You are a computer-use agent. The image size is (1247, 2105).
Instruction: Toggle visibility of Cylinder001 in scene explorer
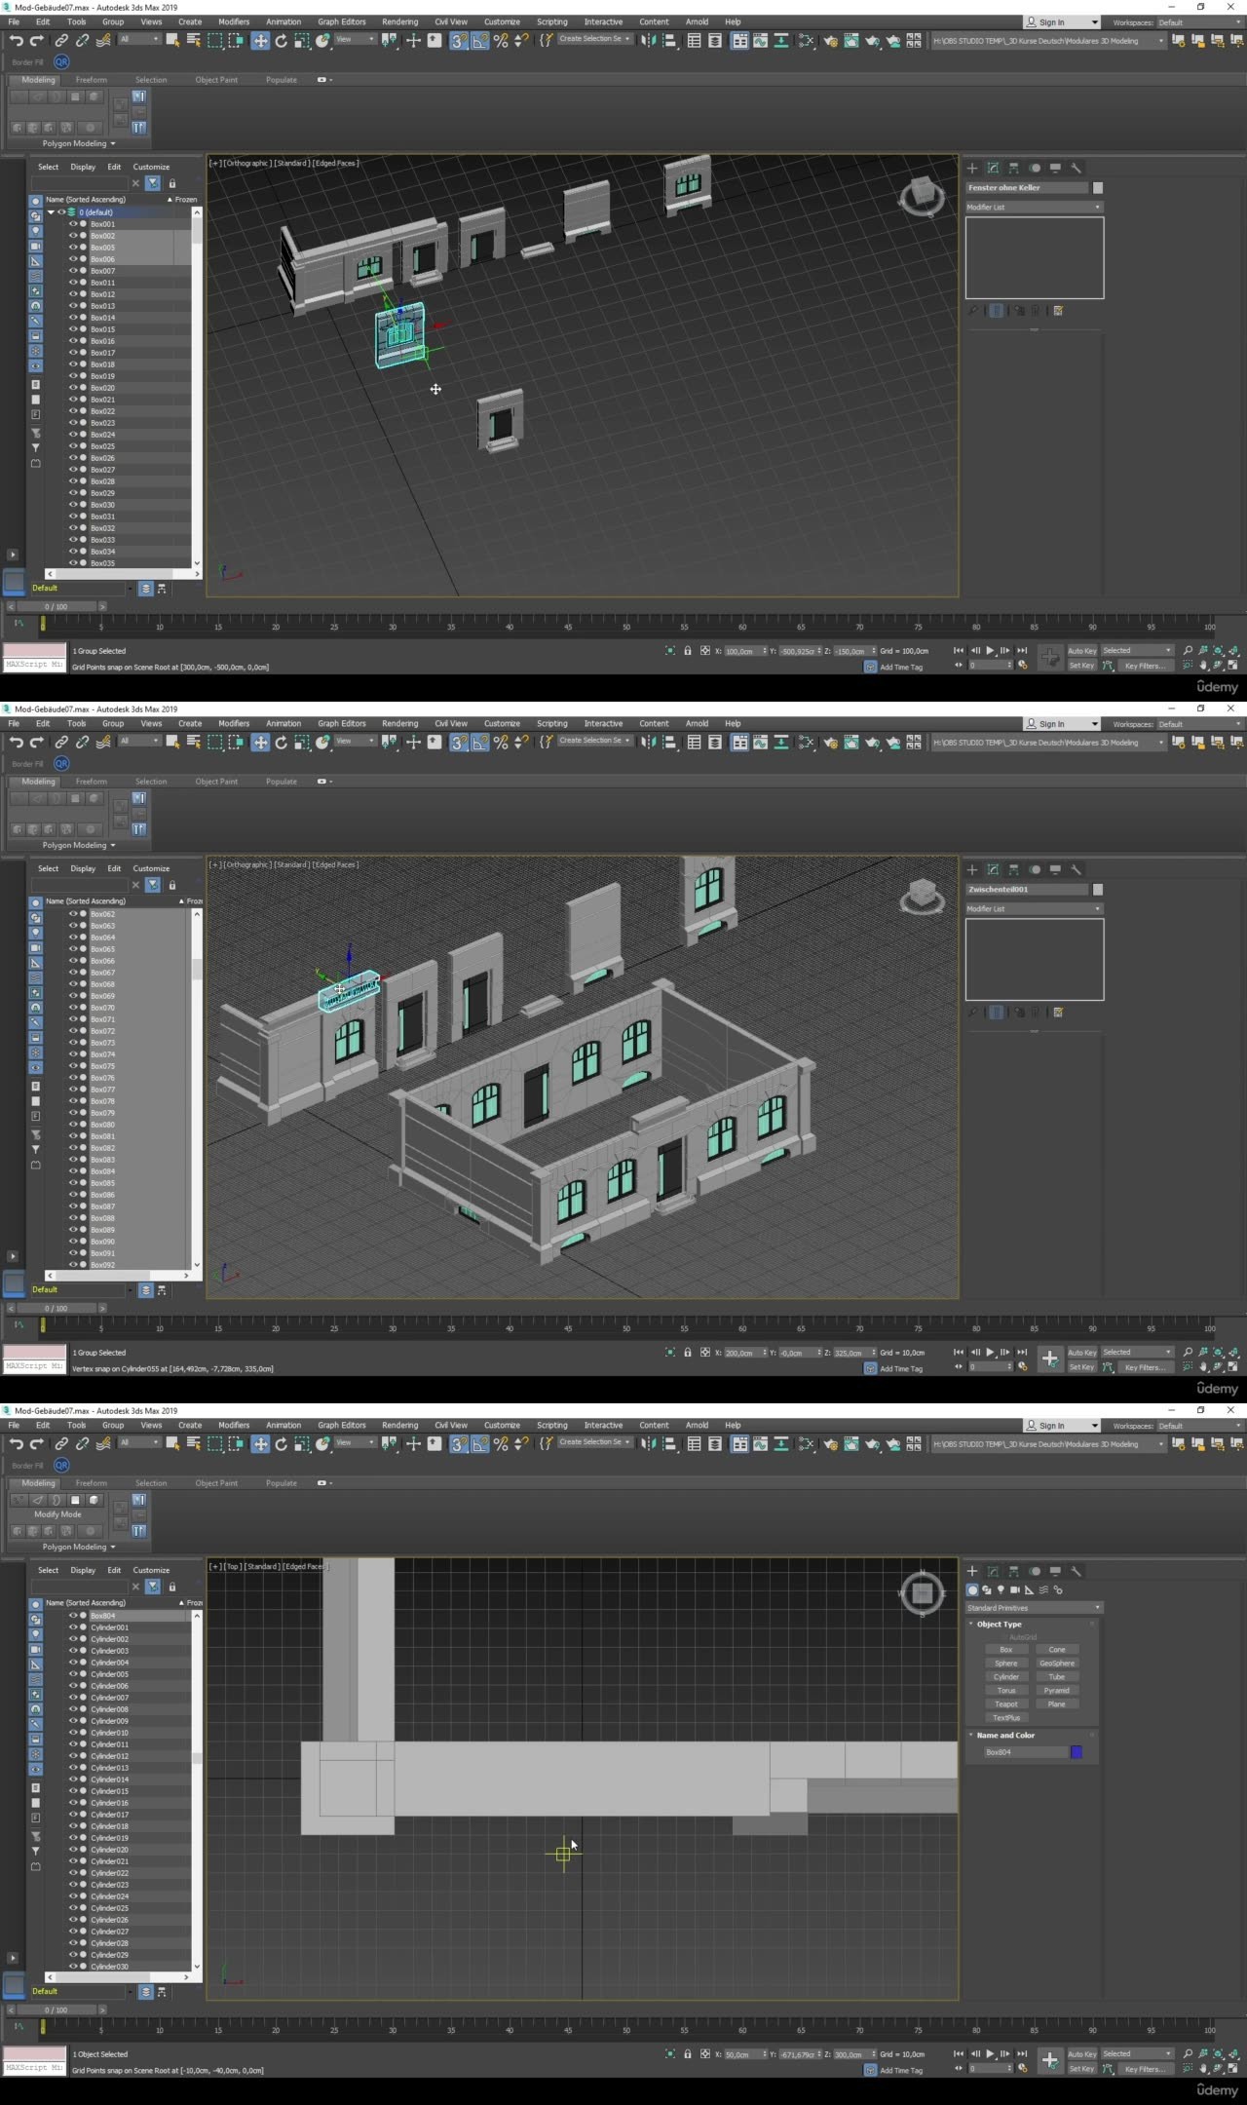[x=72, y=1627]
